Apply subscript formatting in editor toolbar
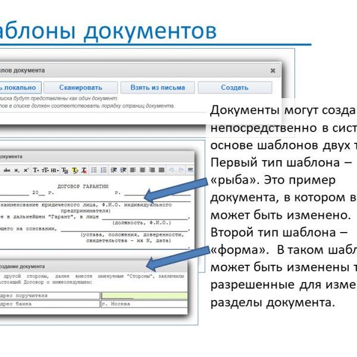The height and width of the screenshot is (357, 357). 17,170
